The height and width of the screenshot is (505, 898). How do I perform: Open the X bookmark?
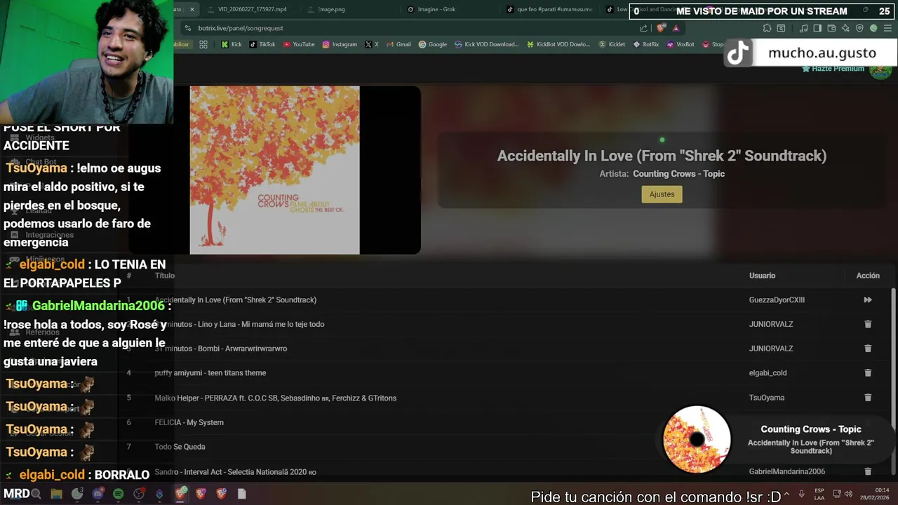coord(372,44)
